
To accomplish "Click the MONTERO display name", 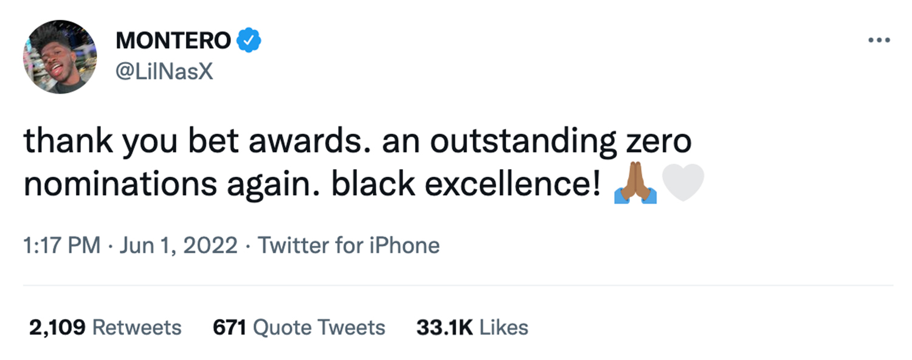I will [x=173, y=41].
